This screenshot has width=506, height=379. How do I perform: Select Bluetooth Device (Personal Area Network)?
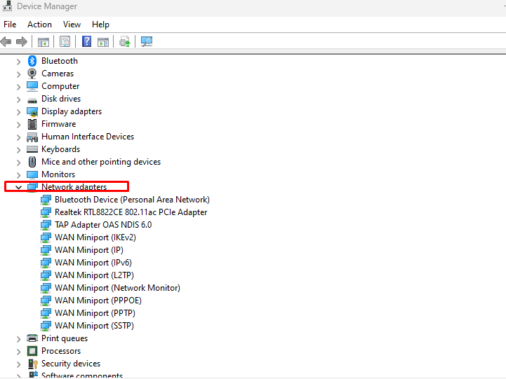pos(132,200)
